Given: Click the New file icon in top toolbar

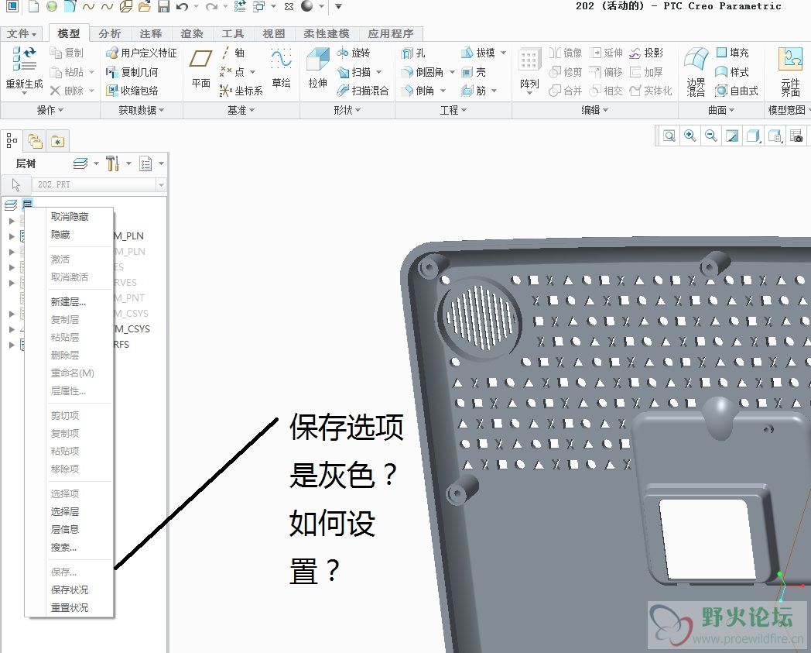Looking at the screenshot, I should point(33,6).
